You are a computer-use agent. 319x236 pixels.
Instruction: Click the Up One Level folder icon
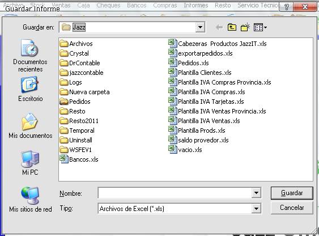(x=232, y=27)
